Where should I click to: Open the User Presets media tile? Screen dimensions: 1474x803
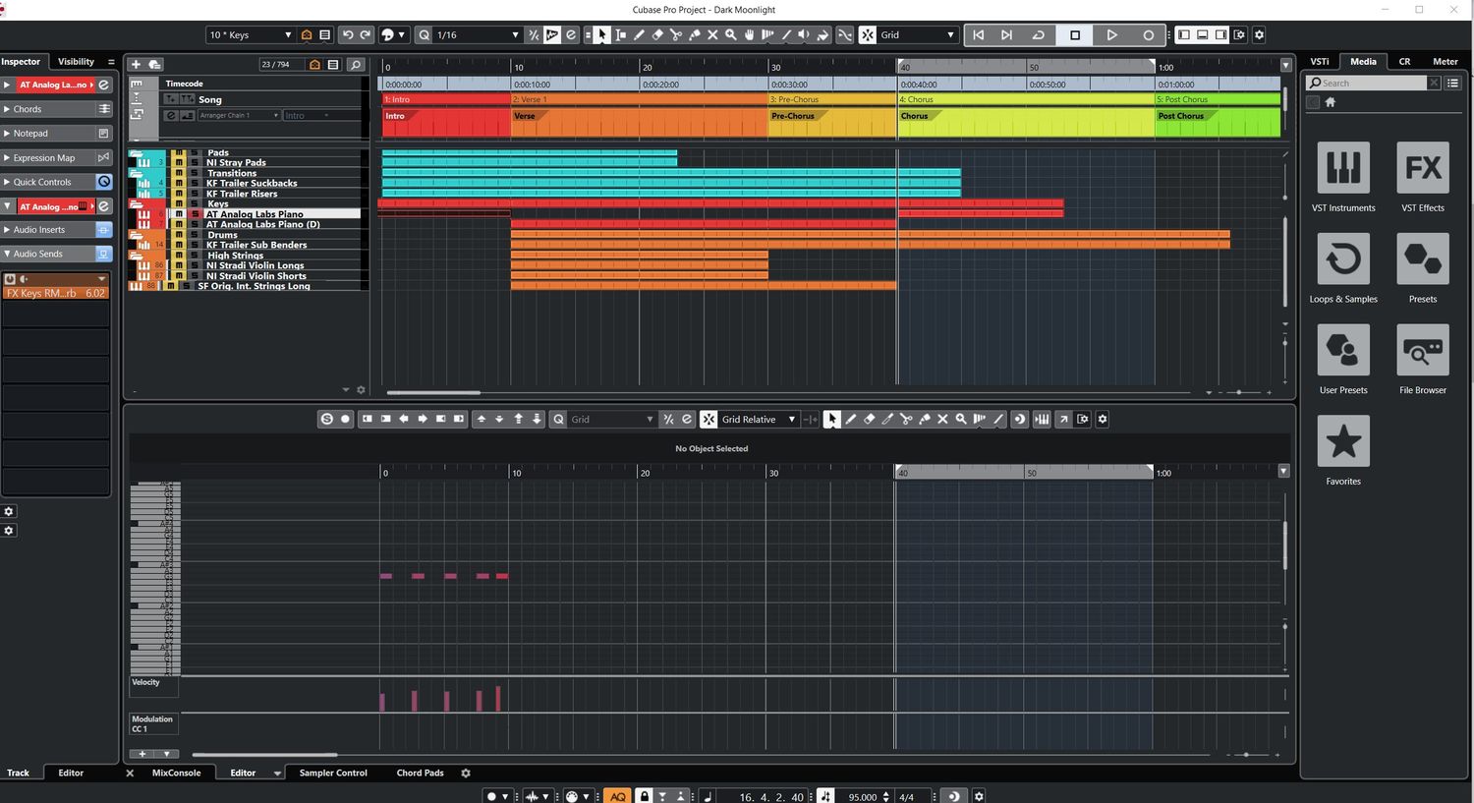(1343, 350)
